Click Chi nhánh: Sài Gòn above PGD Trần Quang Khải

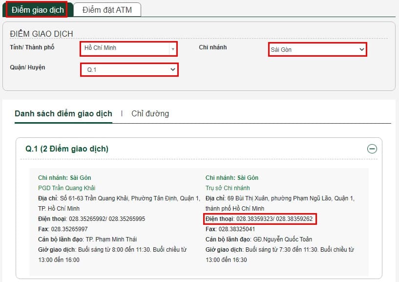[x=64, y=178]
